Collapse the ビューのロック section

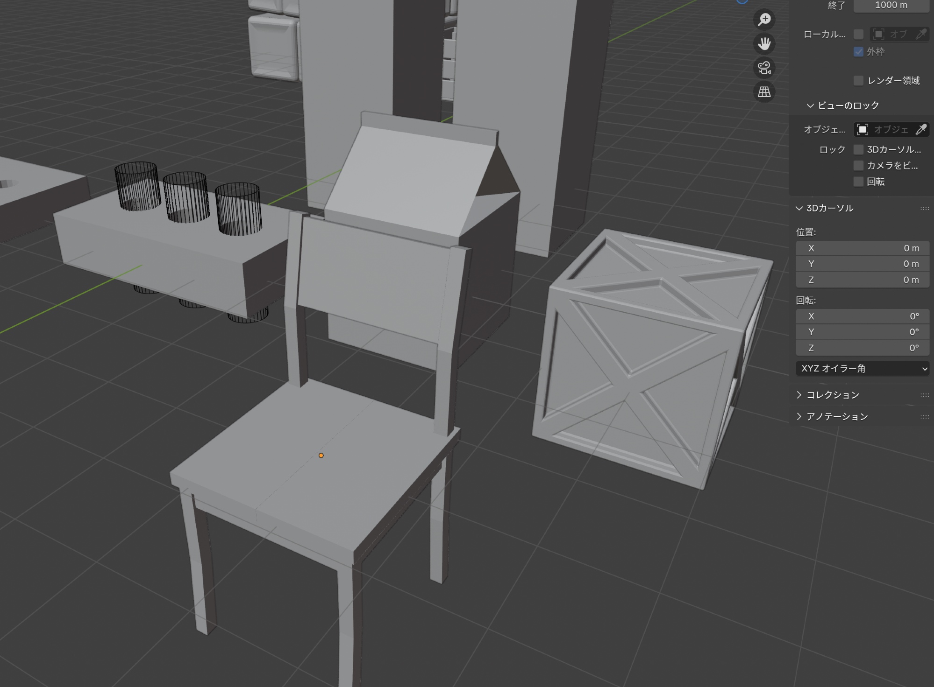coord(810,105)
